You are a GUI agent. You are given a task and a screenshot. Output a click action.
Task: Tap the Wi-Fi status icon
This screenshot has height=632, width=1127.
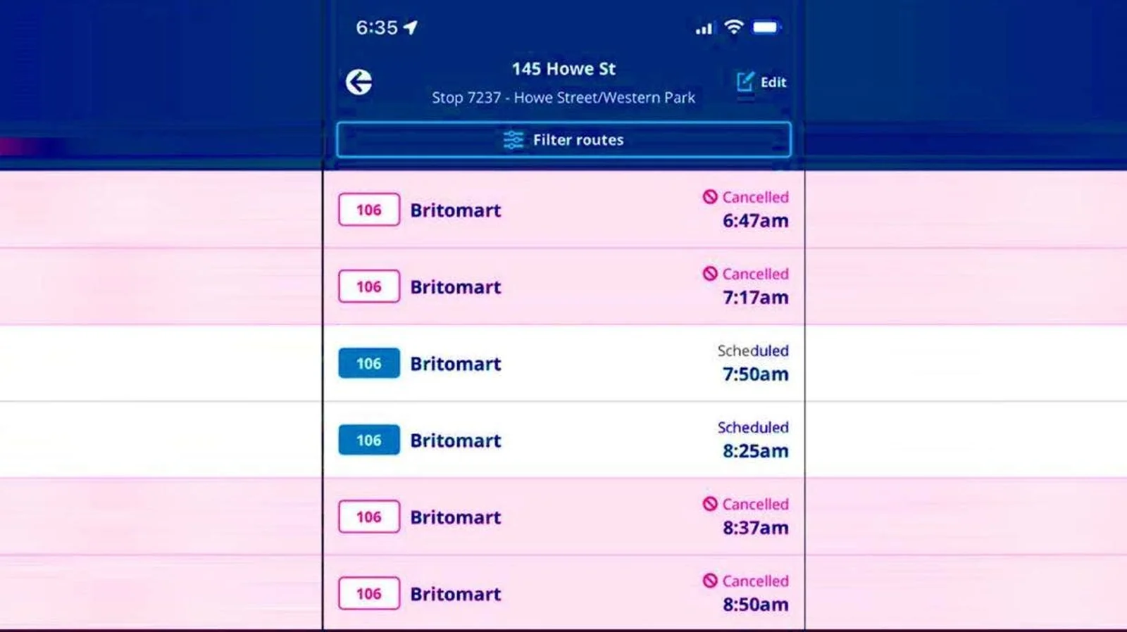tap(734, 27)
